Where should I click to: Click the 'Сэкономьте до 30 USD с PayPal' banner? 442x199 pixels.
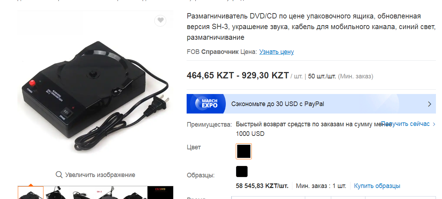tap(311, 104)
